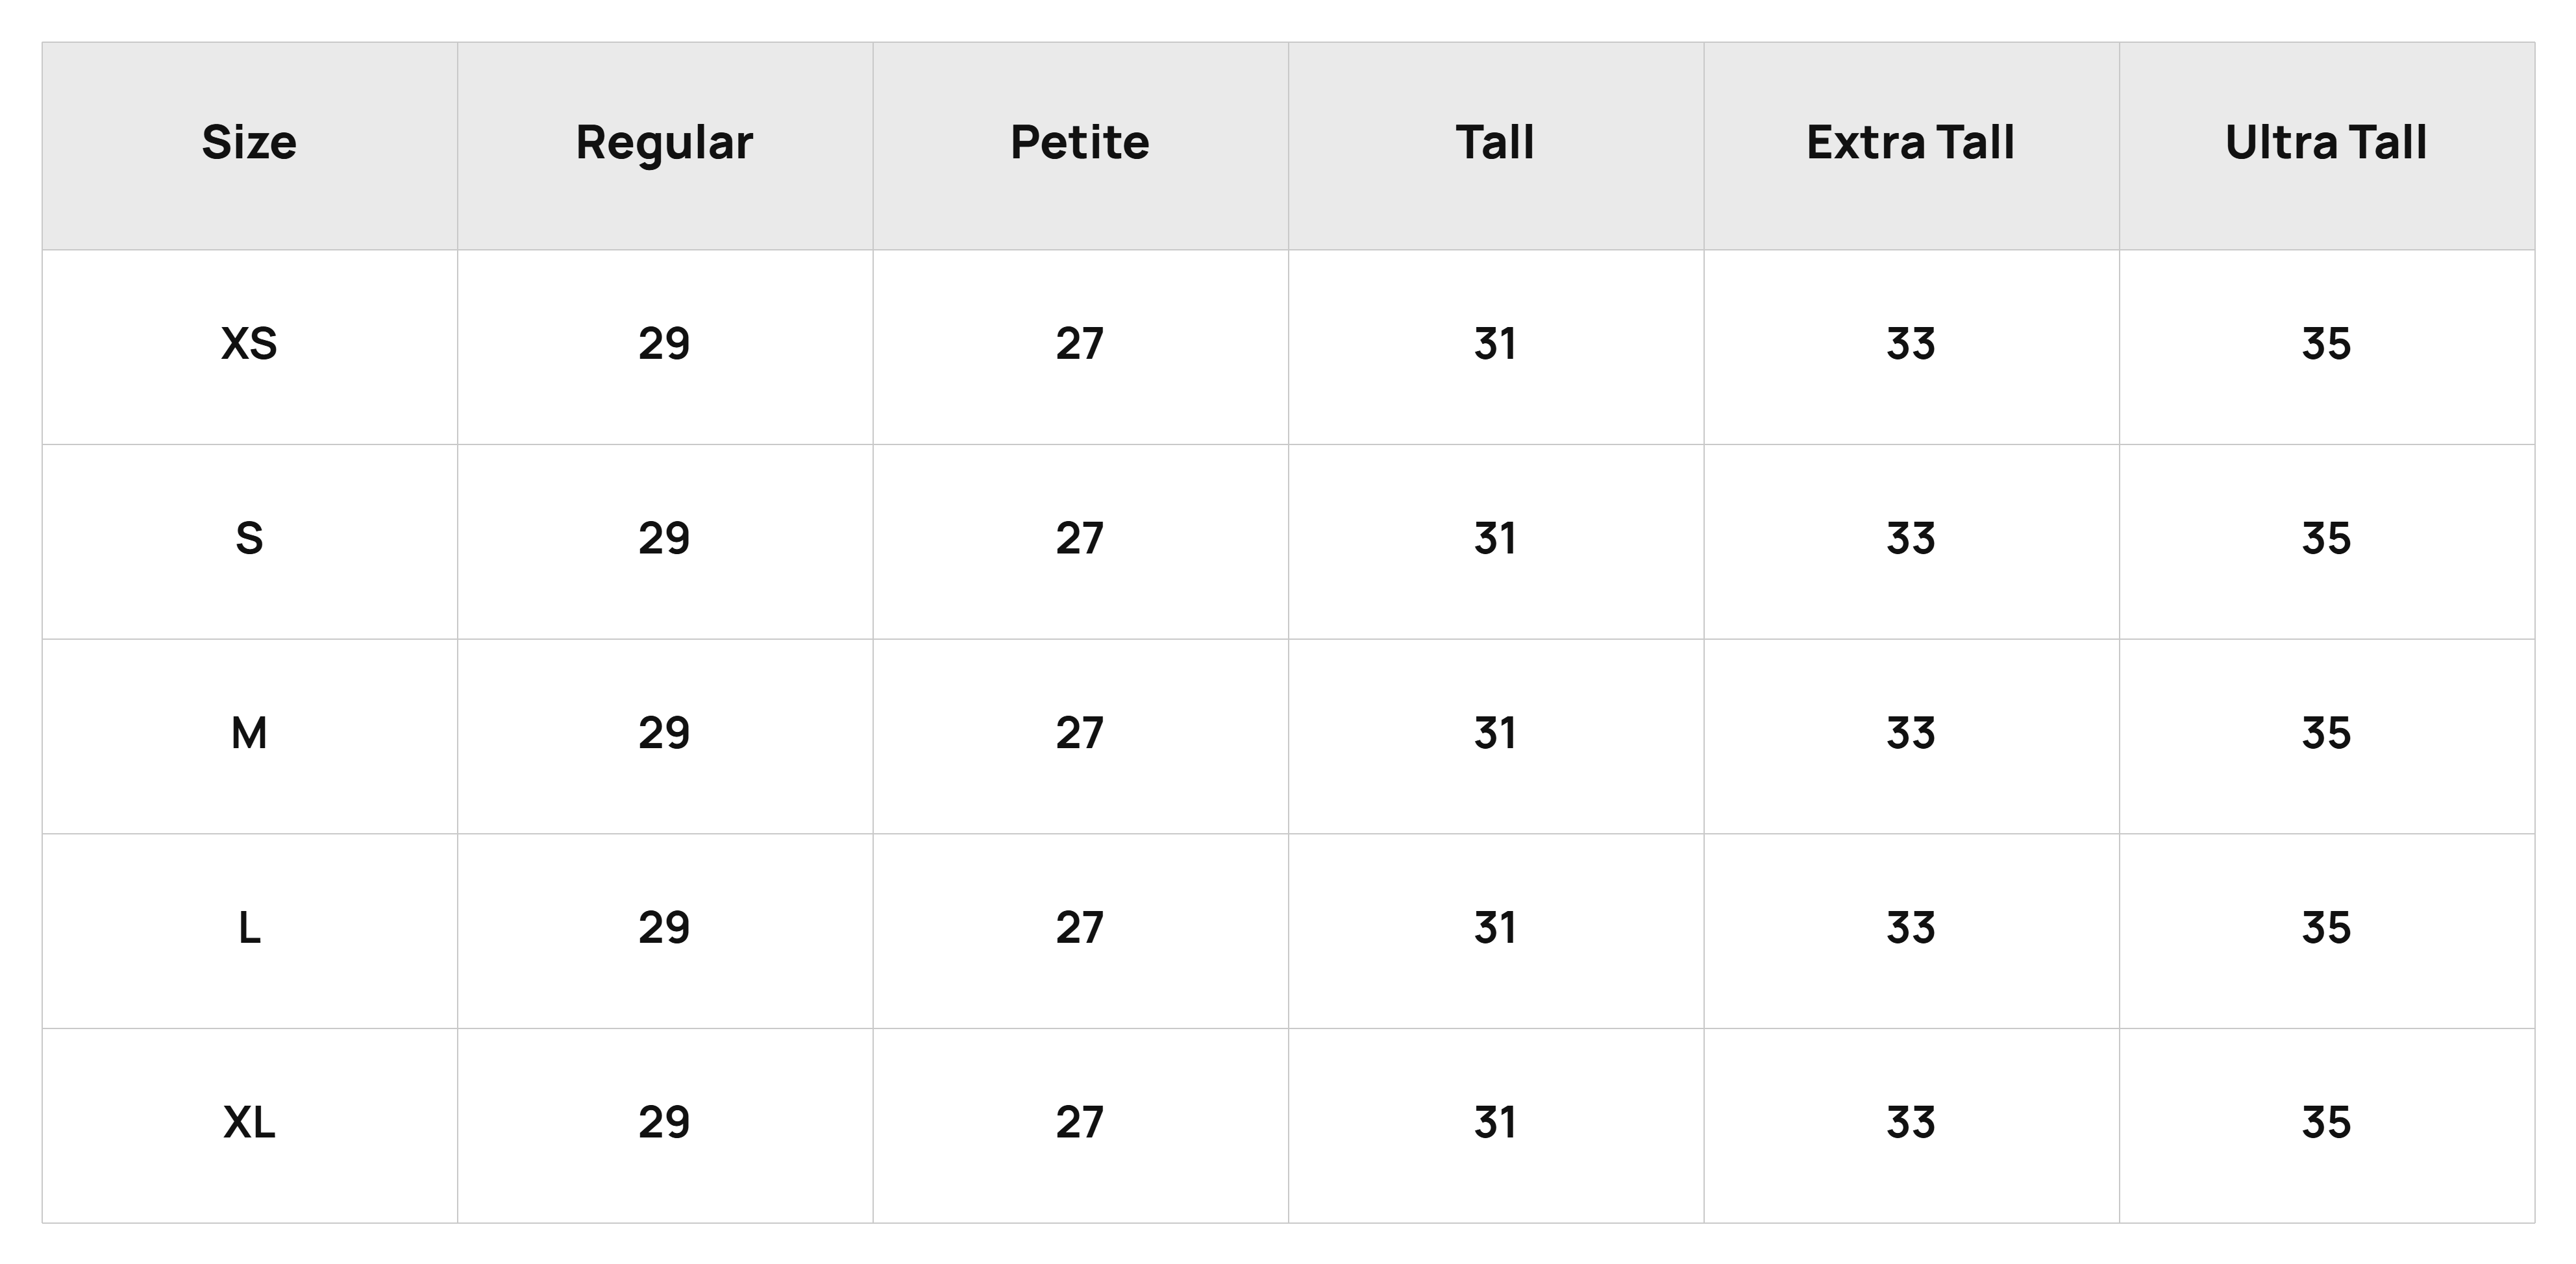Select the Ultra Tall column header

pyautogui.click(x=2326, y=143)
